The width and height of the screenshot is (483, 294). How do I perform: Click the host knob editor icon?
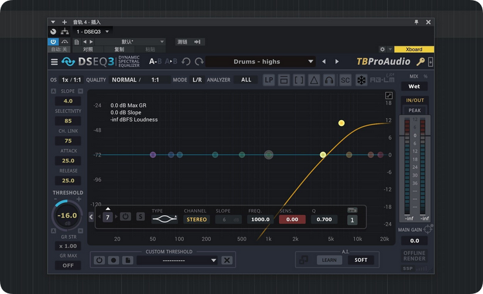pyautogui.click(x=53, y=31)
